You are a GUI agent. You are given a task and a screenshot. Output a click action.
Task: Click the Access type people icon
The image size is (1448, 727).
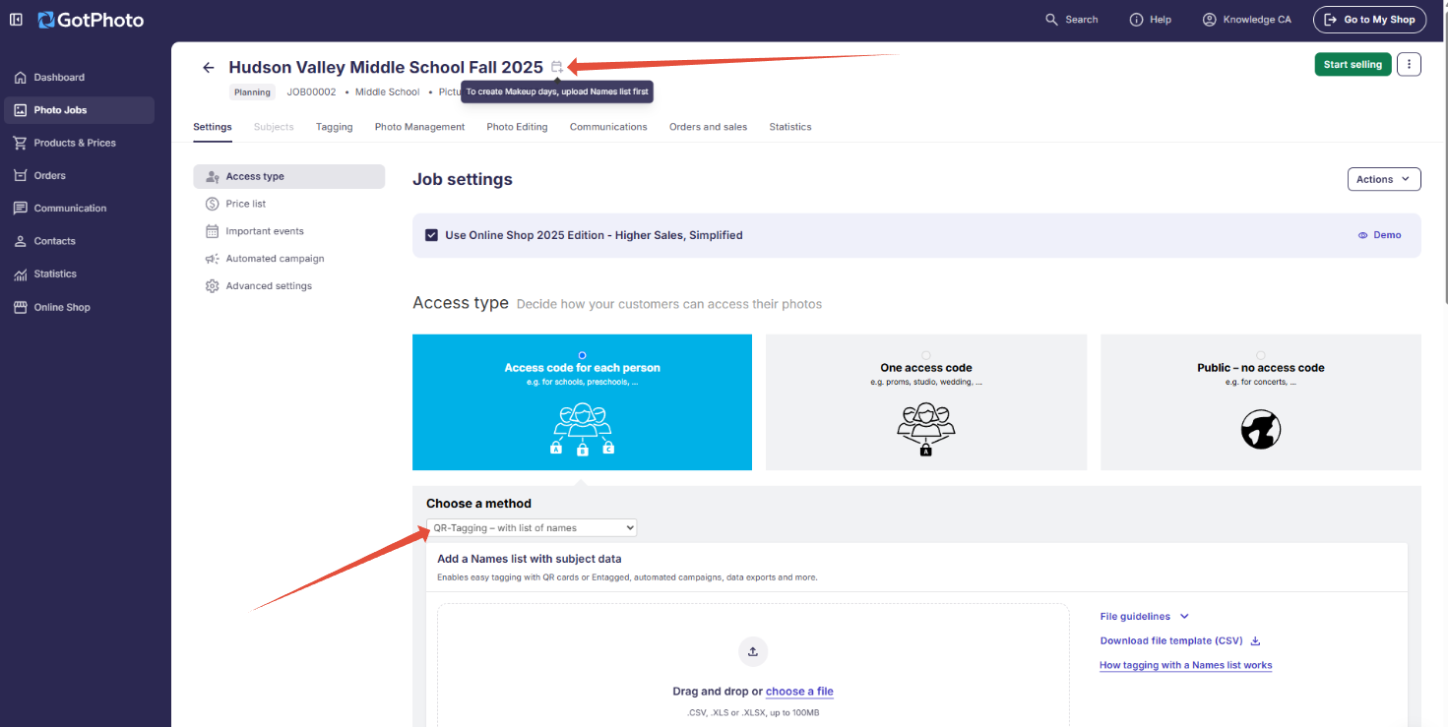point(212,177)
